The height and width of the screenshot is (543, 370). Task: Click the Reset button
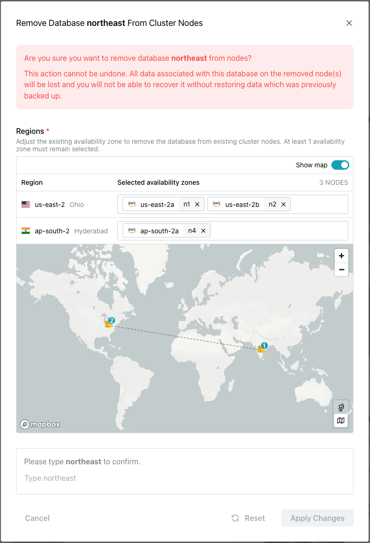248,518
